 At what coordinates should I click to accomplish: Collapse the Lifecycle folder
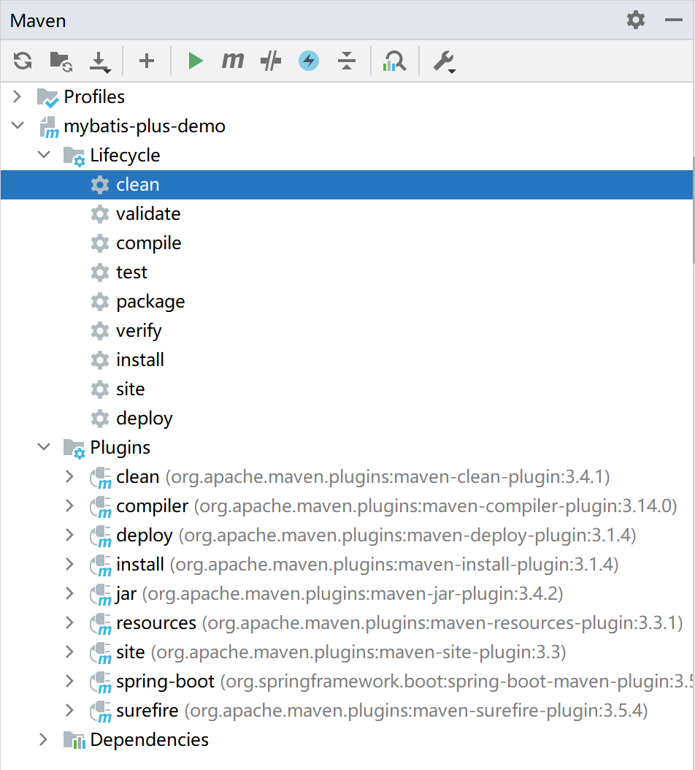coord(45,155)
